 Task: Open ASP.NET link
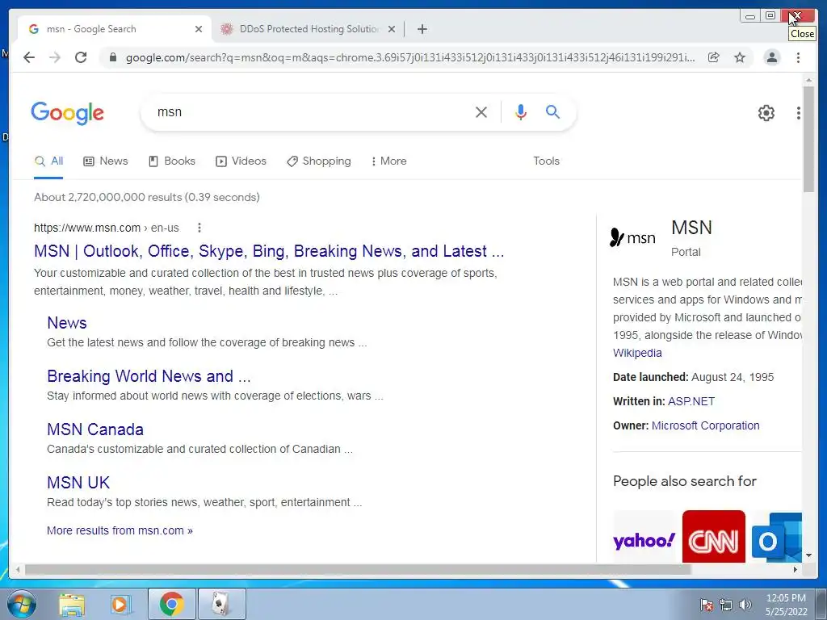[691, 402]
